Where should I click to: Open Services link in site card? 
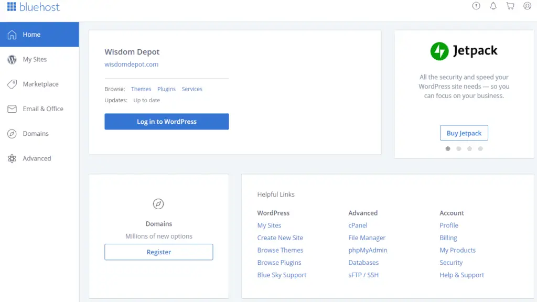point(192,89)
